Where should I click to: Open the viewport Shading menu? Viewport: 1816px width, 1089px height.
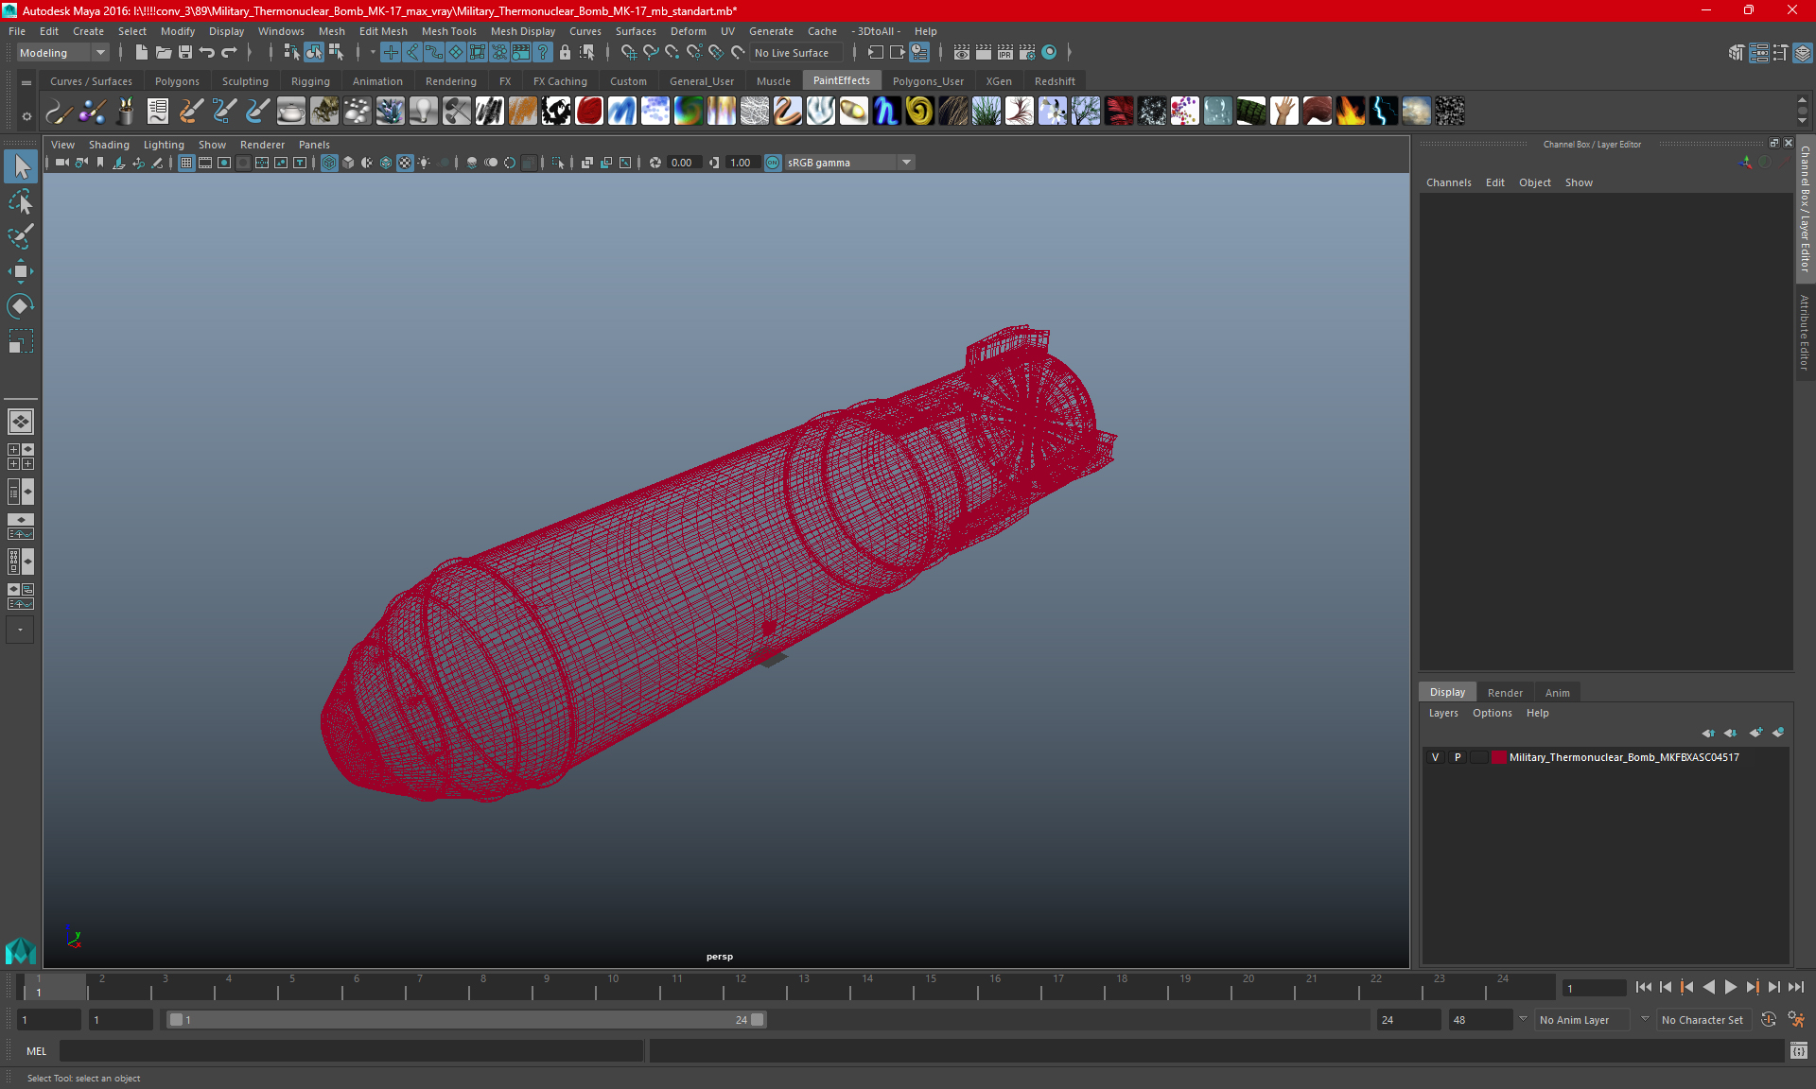click(x=109, y=145)
